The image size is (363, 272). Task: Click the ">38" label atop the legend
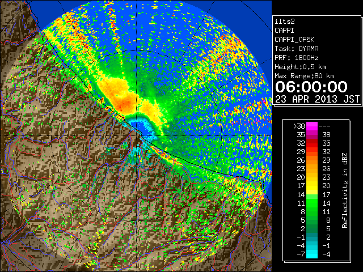click(299, 126)
